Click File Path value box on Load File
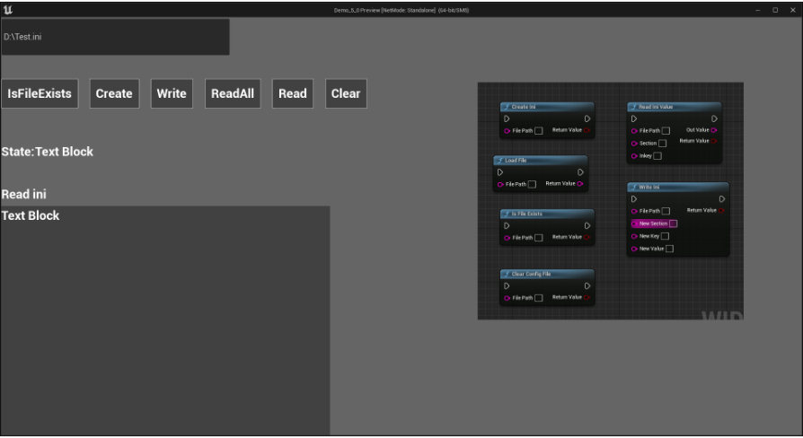This screenshot has width=803, height=438. click(532, 184)
